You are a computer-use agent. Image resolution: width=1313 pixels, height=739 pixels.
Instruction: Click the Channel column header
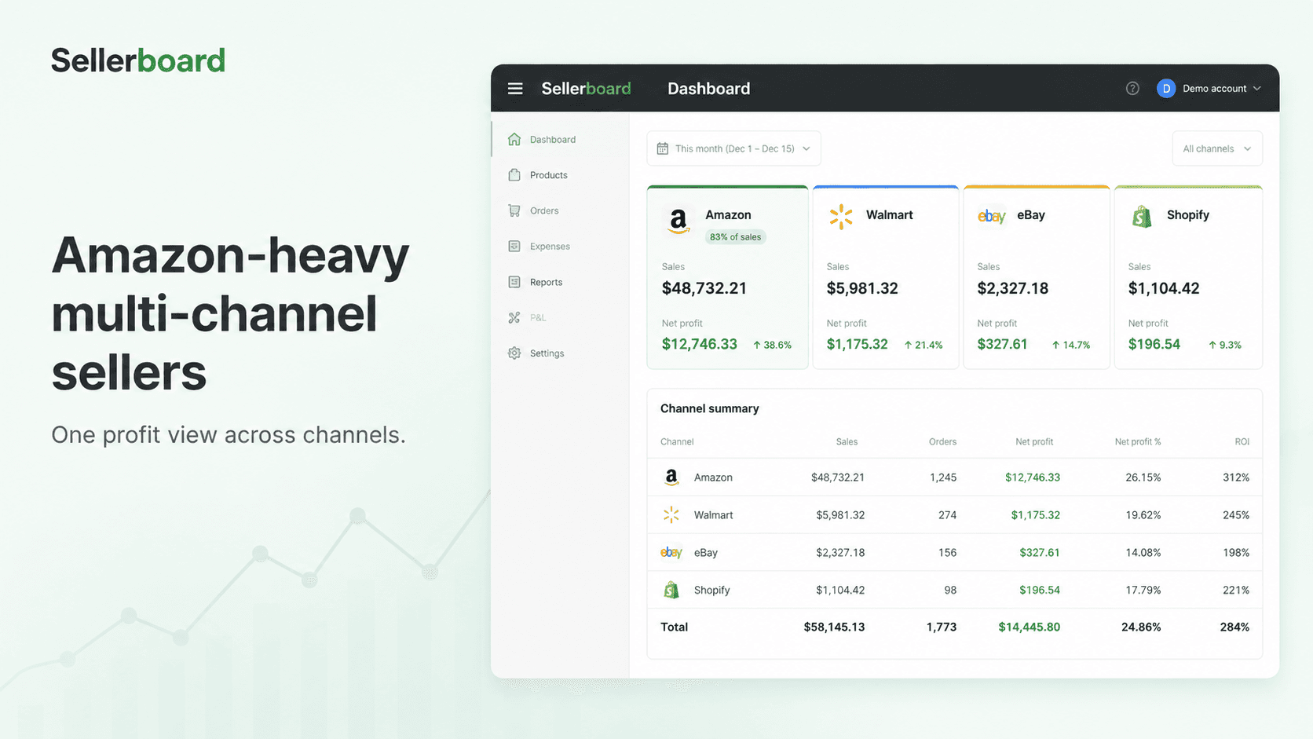tap(677, 442)
